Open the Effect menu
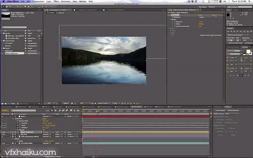This screenshot has width=253, height=158. click(x=56, y=1)
